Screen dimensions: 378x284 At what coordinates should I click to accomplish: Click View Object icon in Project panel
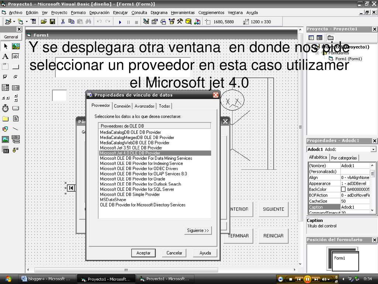click(x=319, y=38)
